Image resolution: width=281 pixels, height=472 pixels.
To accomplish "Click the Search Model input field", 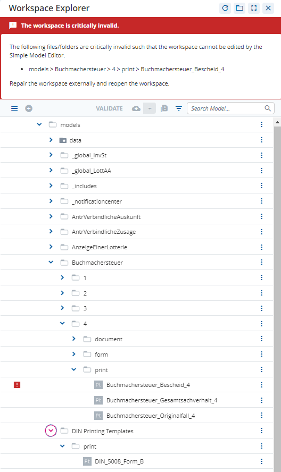I will (230, 108).
